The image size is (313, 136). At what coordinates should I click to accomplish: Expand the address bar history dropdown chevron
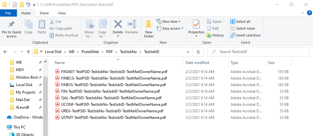point(188,52)
